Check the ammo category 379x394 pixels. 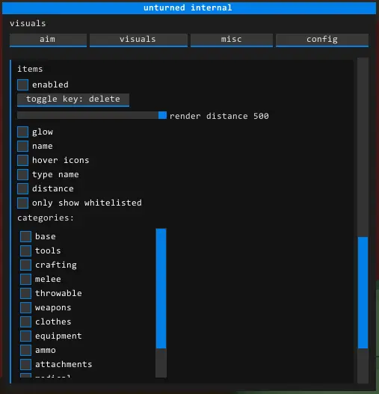25,350
